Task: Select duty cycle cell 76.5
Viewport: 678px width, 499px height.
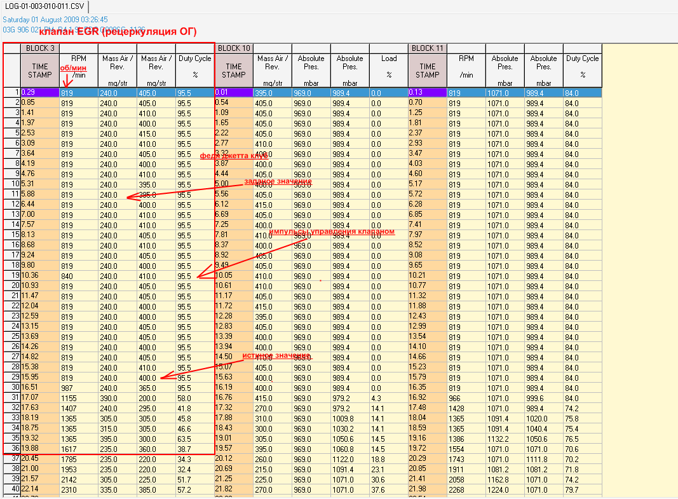Action: pos(583,439)
